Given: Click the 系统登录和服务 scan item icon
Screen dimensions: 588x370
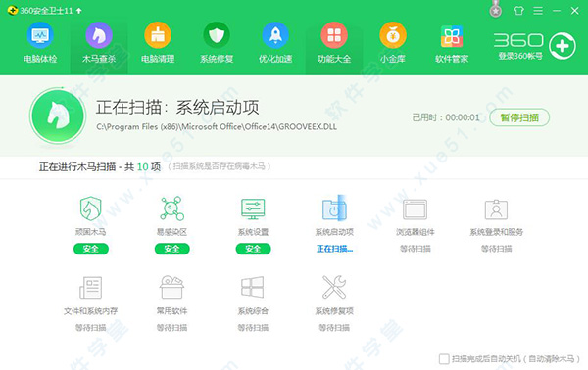Looking at the screenshot, I should (x=496, y=209).
